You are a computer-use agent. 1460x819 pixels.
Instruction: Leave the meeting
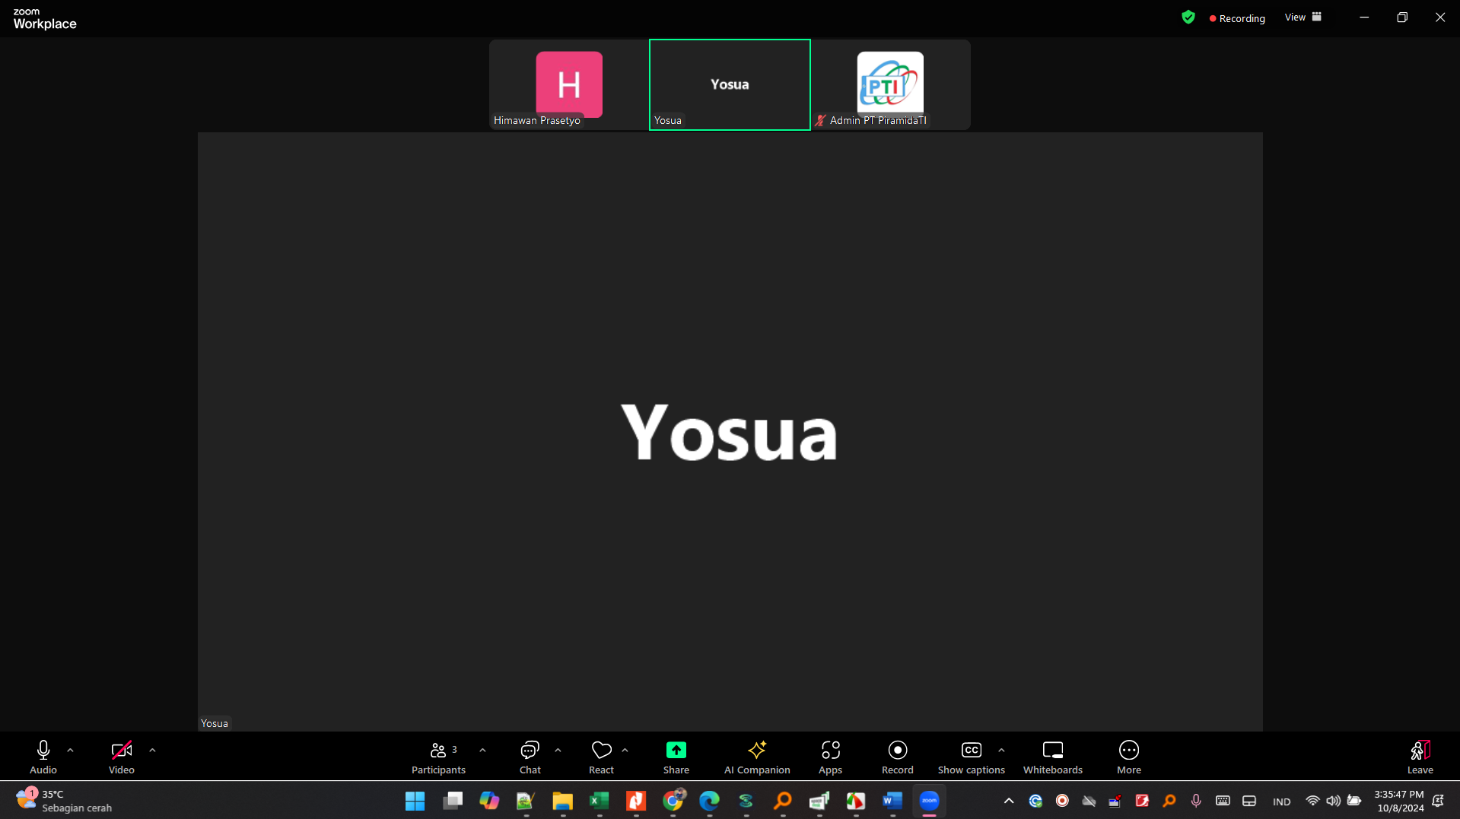point(1419,757)
